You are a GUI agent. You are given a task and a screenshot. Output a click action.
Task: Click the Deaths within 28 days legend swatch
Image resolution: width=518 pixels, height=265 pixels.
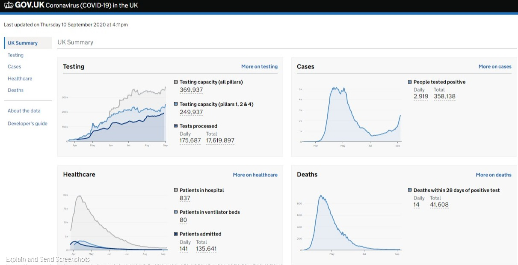410,190
